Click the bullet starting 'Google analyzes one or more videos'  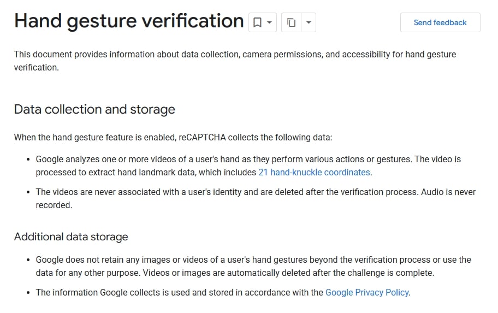[248, 166]
